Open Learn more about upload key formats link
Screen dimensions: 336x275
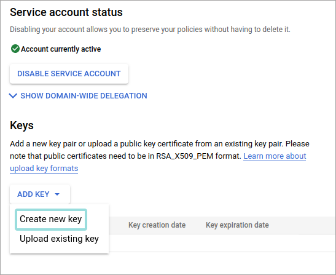(275, 156)
